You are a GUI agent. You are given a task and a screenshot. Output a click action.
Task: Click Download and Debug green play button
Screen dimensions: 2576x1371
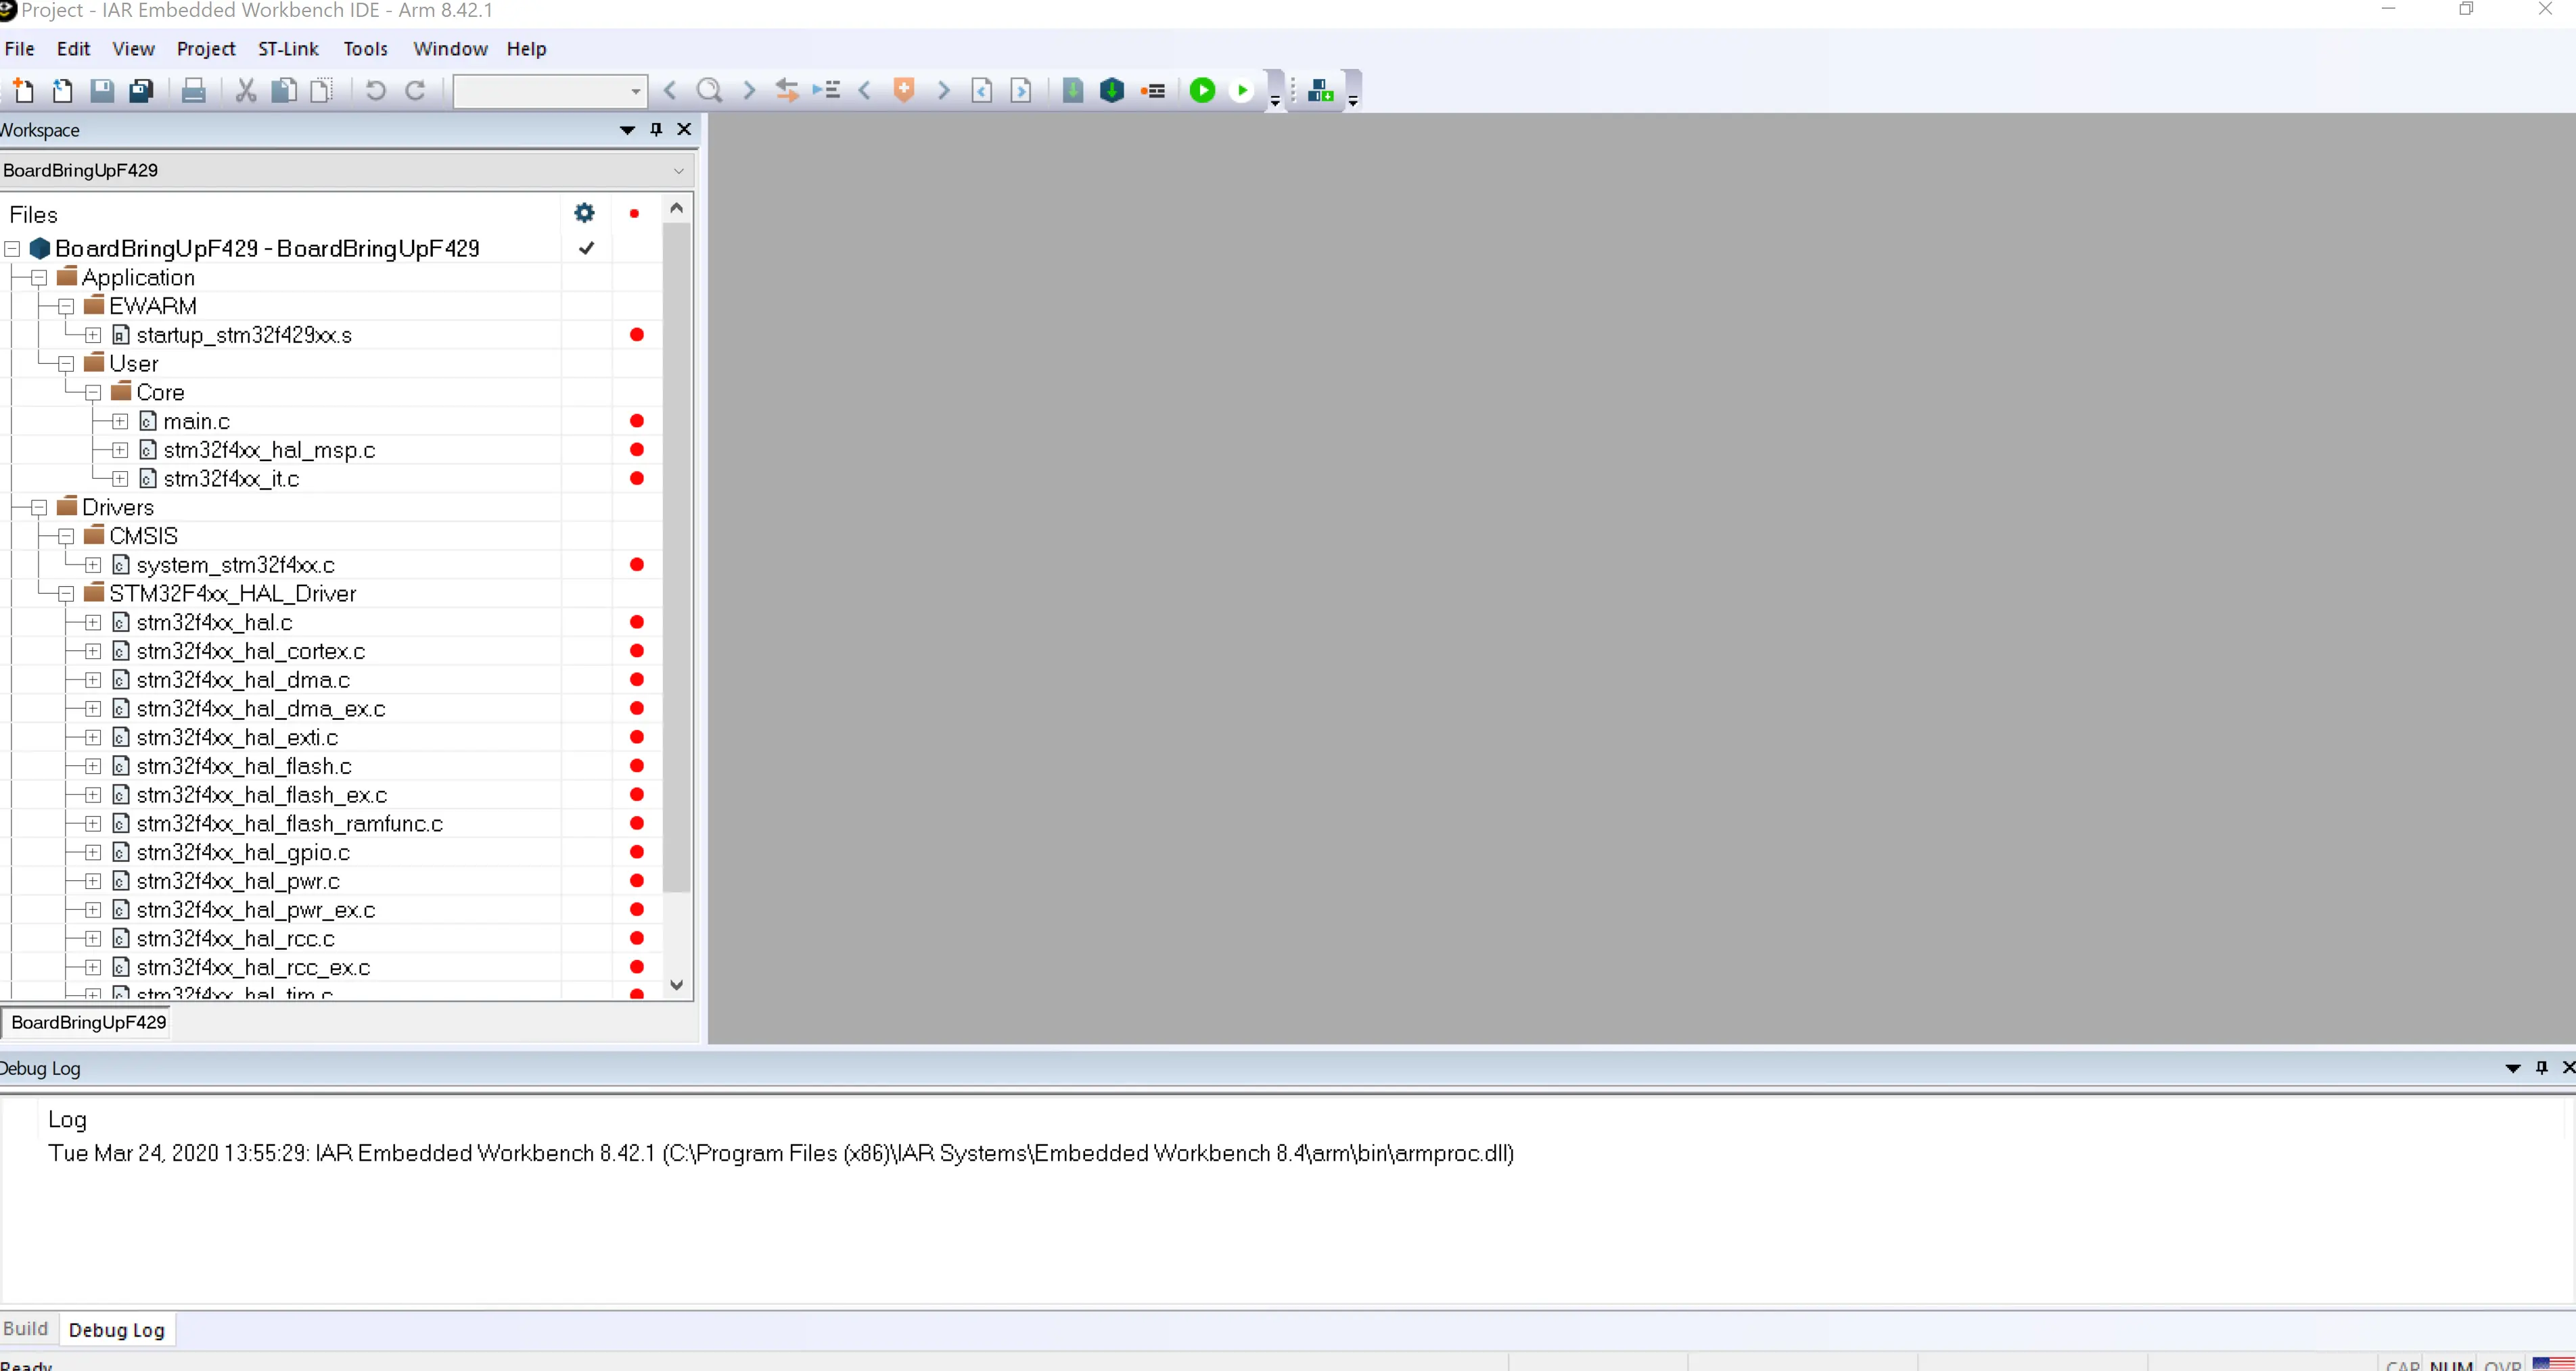point(1202,91)
